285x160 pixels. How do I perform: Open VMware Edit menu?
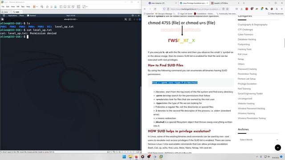8,7
